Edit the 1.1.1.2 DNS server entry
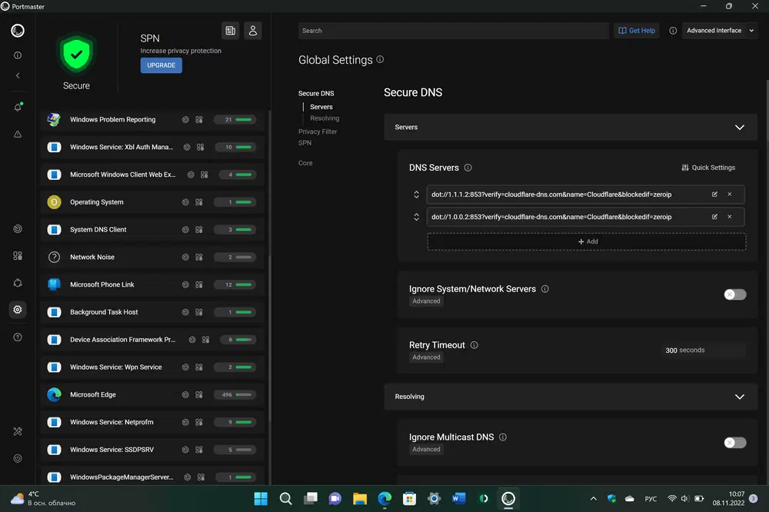 pos(714,194)
